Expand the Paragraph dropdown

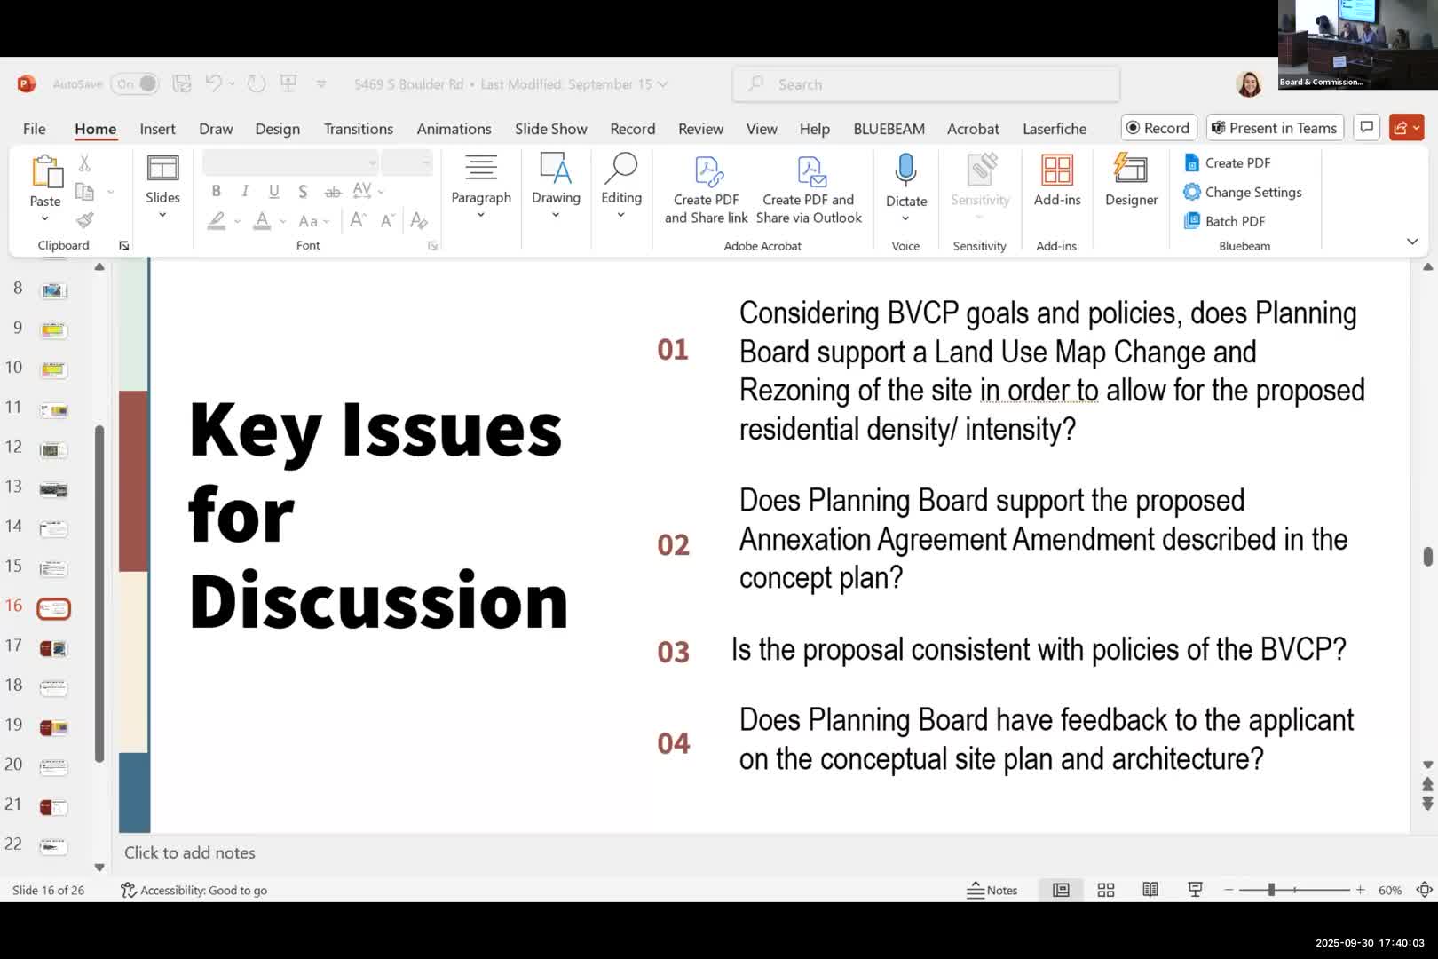pos(481,214)
